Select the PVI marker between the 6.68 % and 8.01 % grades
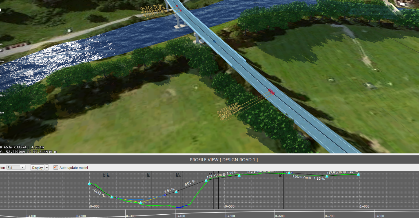 [x=176, y=192]
